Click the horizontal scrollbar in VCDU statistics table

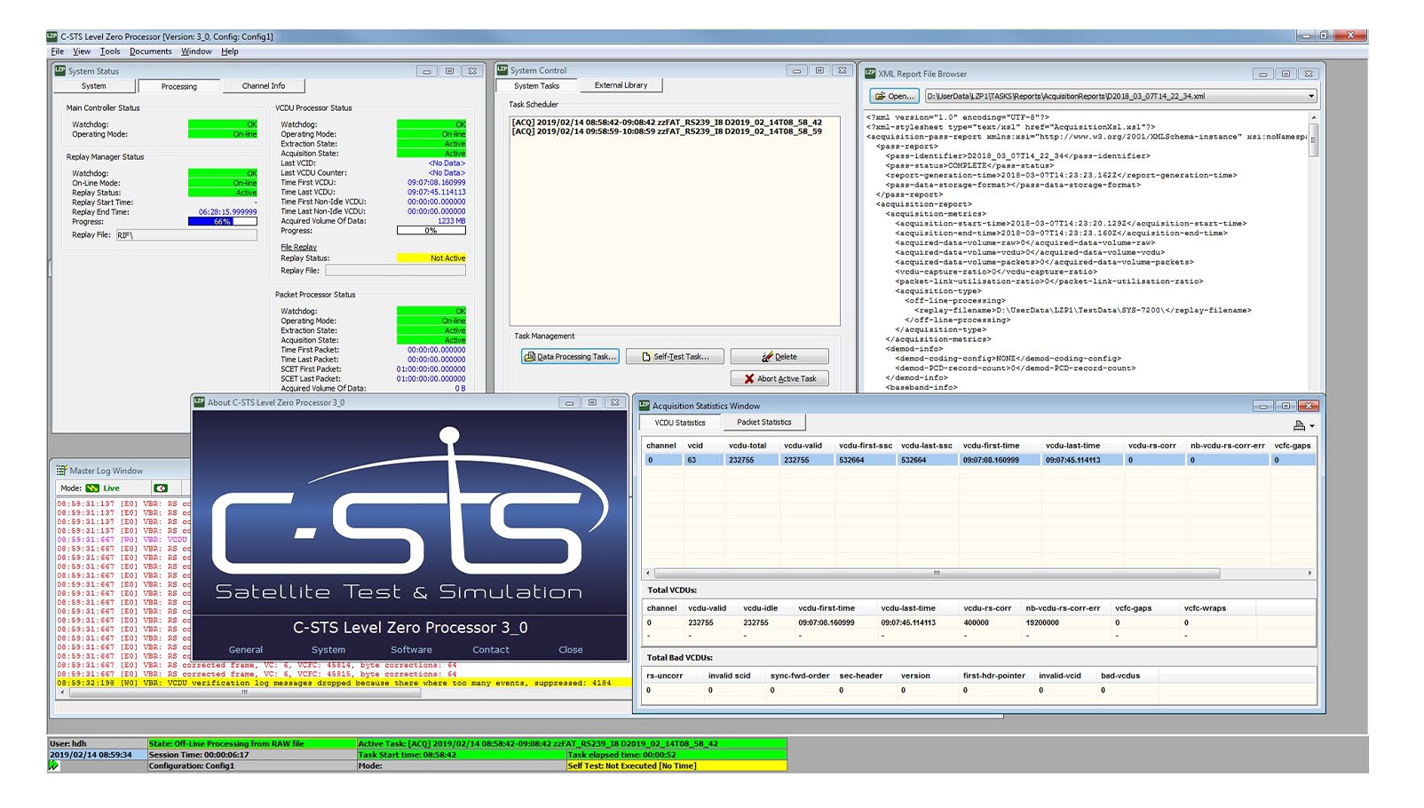click(937, 574)
